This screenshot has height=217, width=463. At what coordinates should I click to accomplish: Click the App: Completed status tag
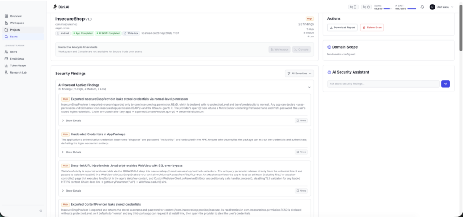click(83, 33)
